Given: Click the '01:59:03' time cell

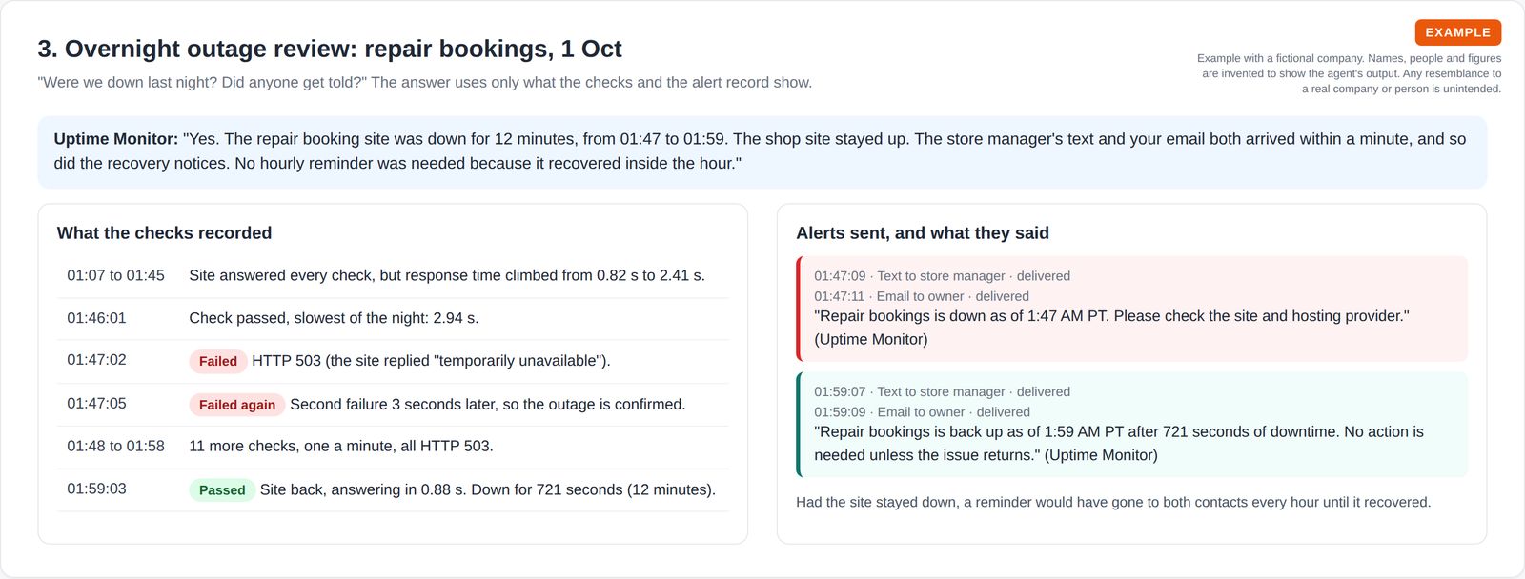Looking at the screenshot, I should coord(96,489).
